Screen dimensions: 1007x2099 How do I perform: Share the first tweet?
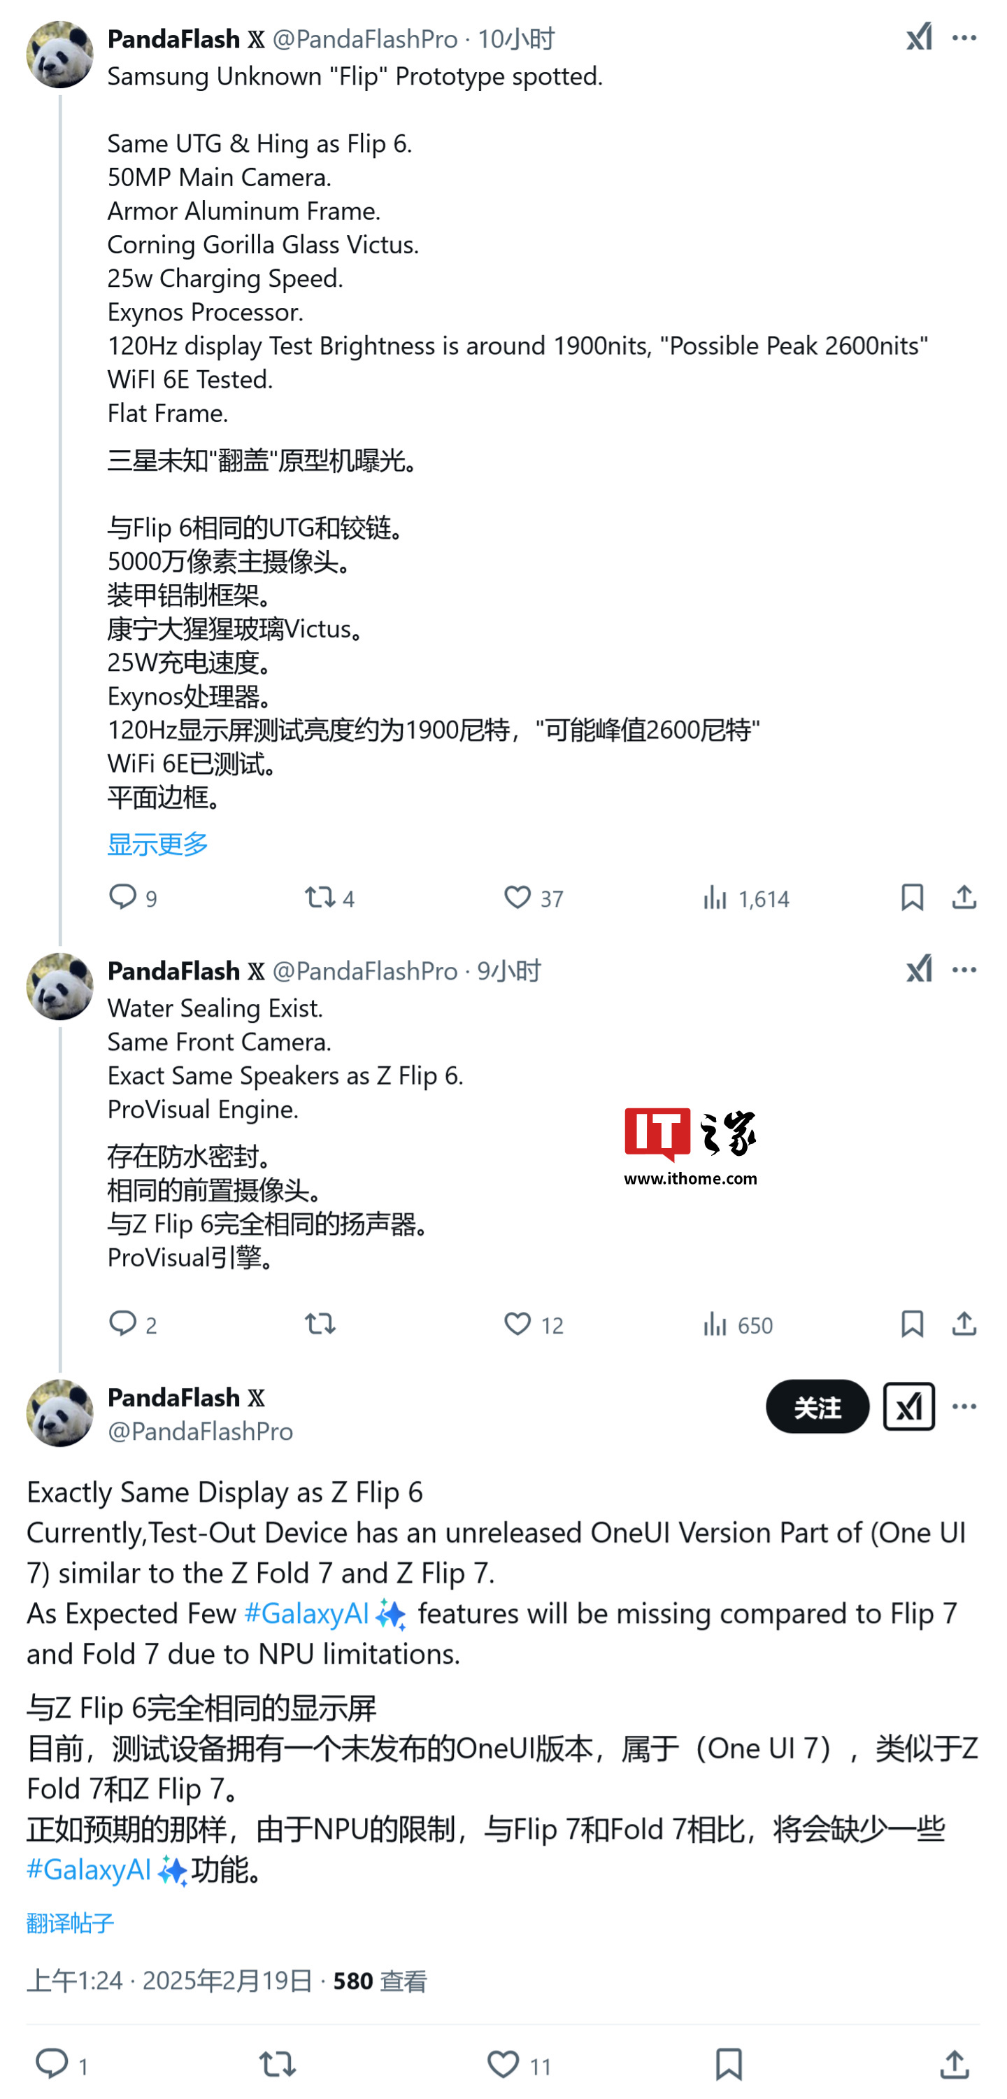[964, 897]
